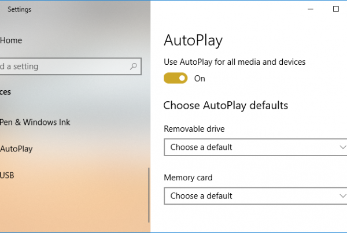Click the AutoPlay page heading
Image resolution: width=347 pixels, height=233 pixels.
(193, 40)
